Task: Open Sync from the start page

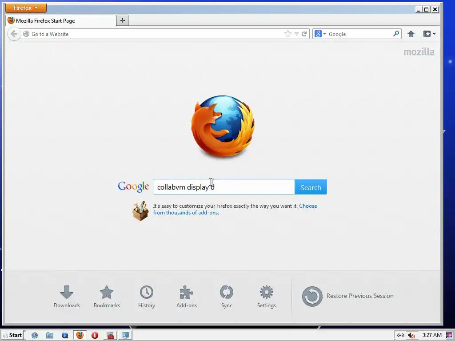Action: (x=227, y=297)
